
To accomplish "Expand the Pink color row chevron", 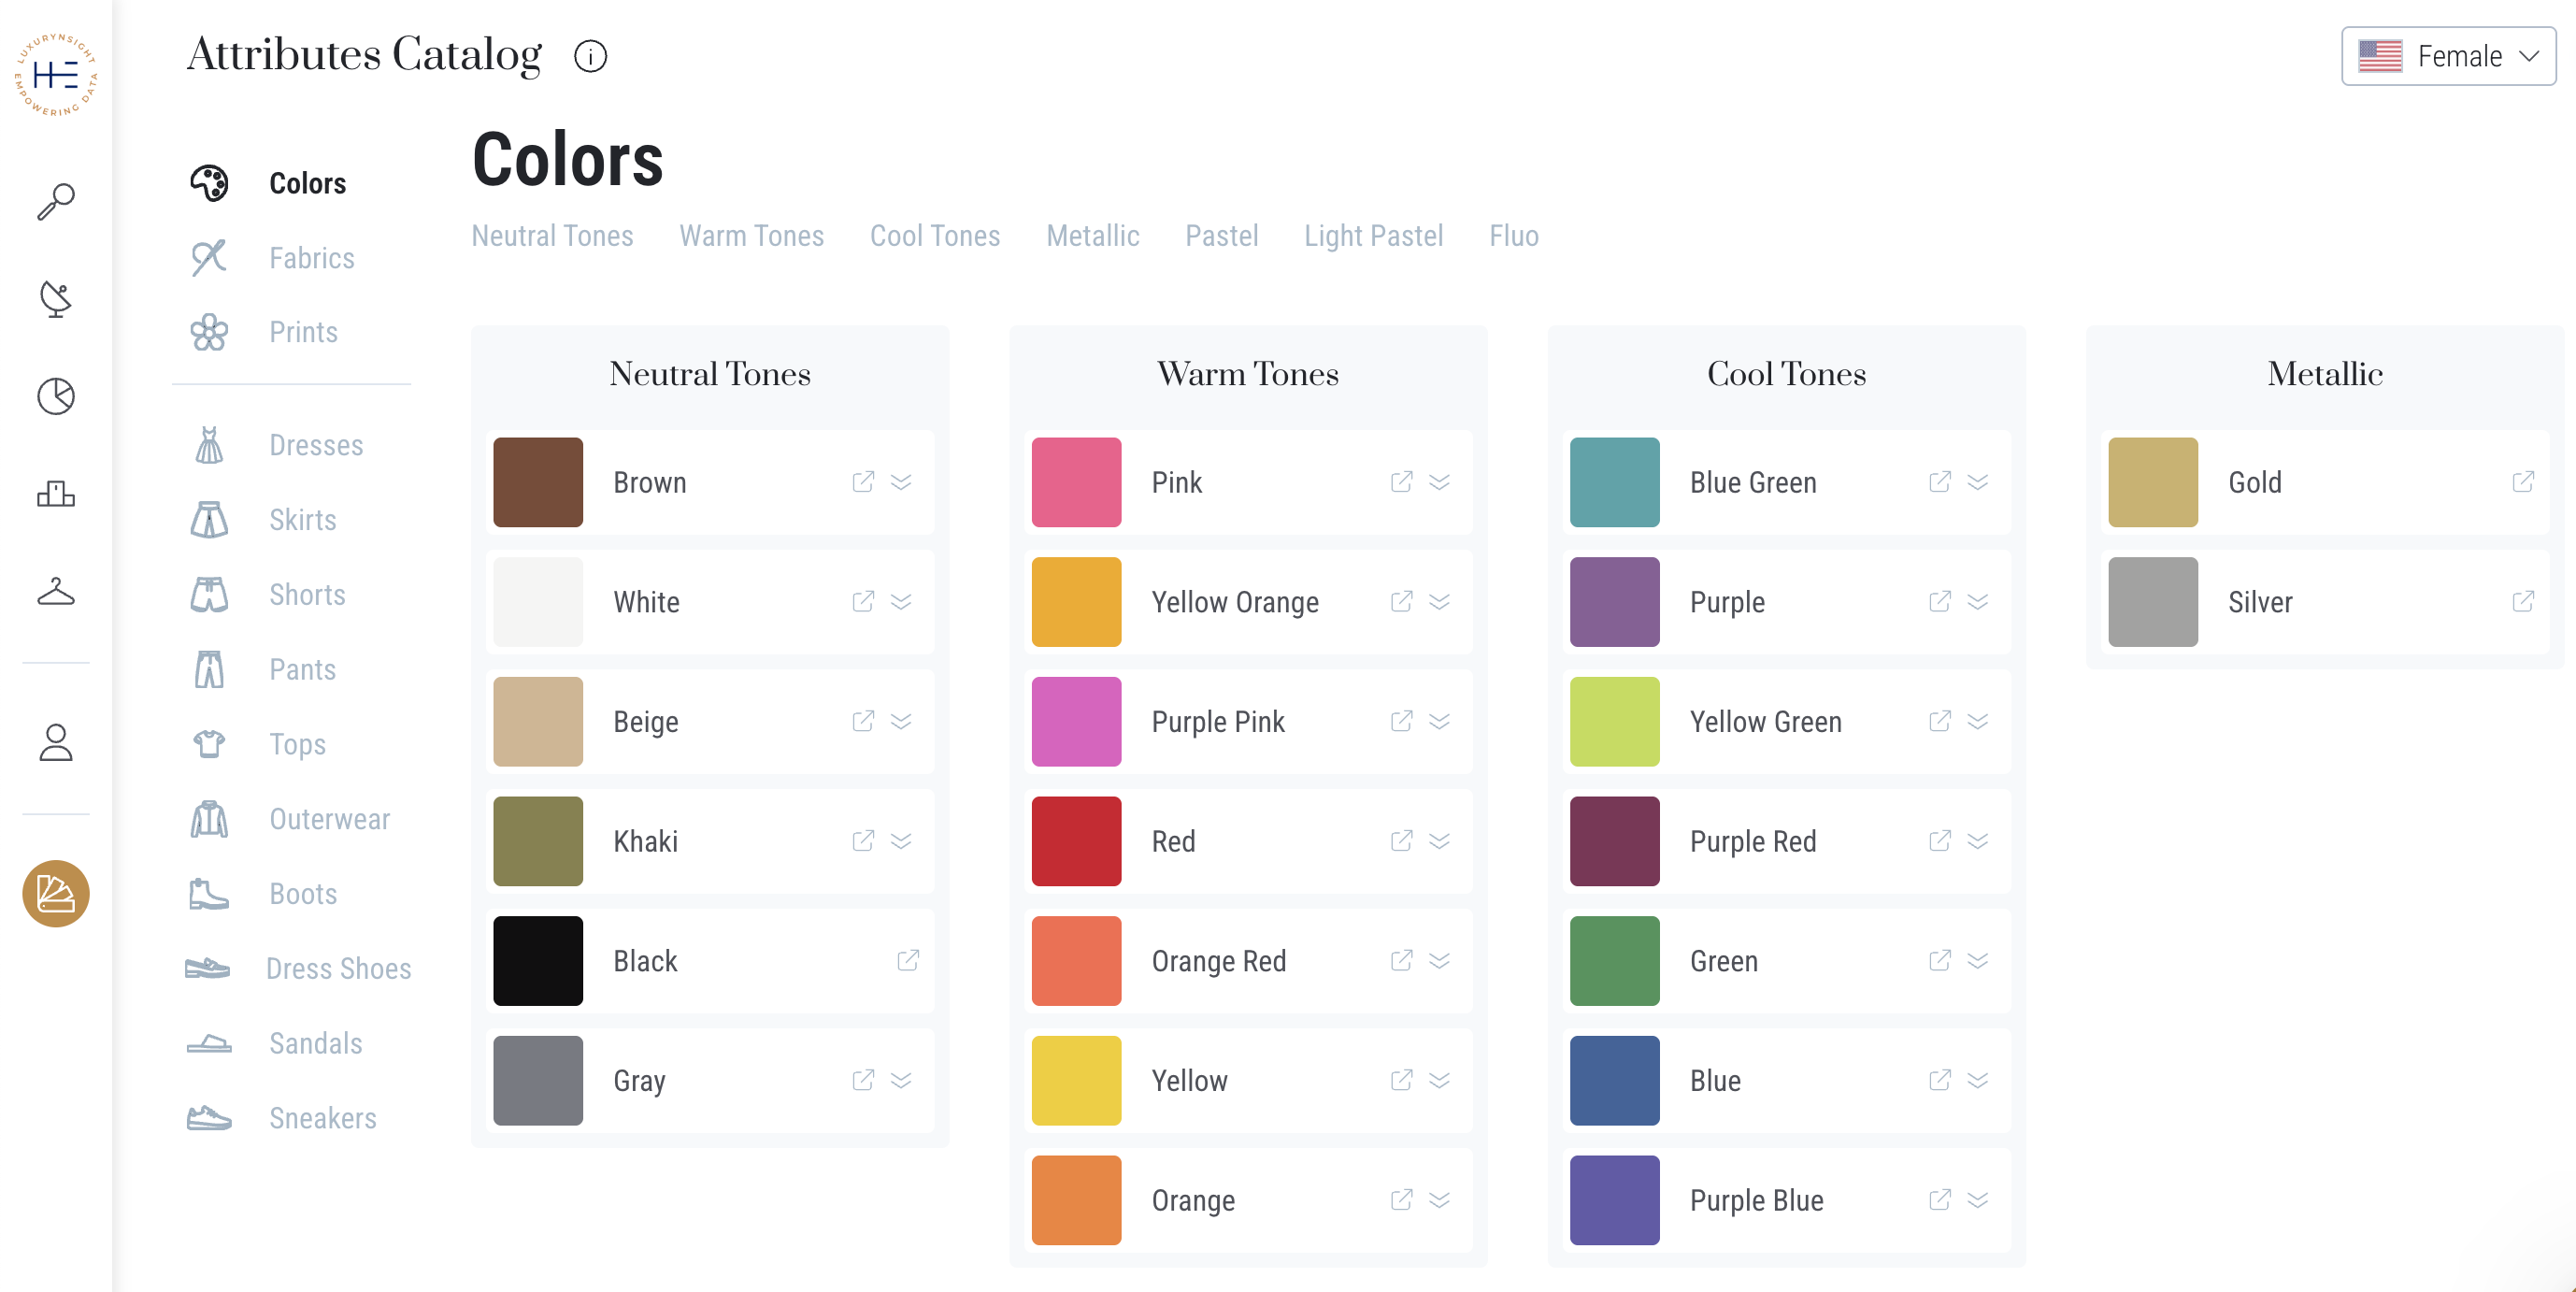I will click(1439, 482).
